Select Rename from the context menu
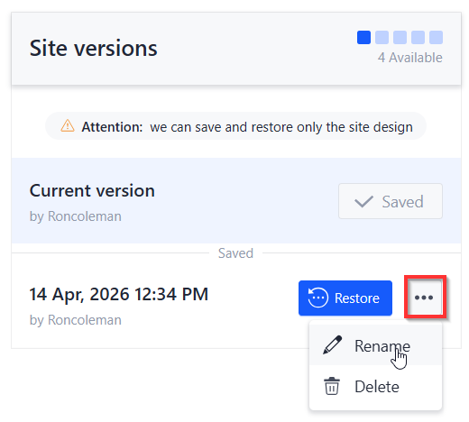Image resolution: width=469 pixels, height=422 pixels. point(375,345)
